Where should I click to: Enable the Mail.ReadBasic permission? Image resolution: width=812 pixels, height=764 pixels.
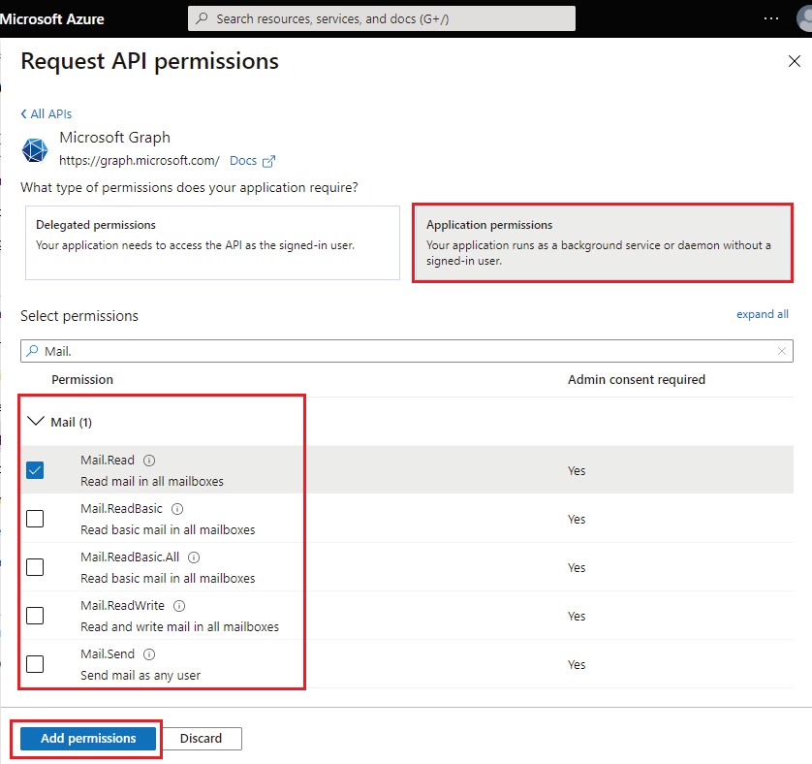point(35,518)
